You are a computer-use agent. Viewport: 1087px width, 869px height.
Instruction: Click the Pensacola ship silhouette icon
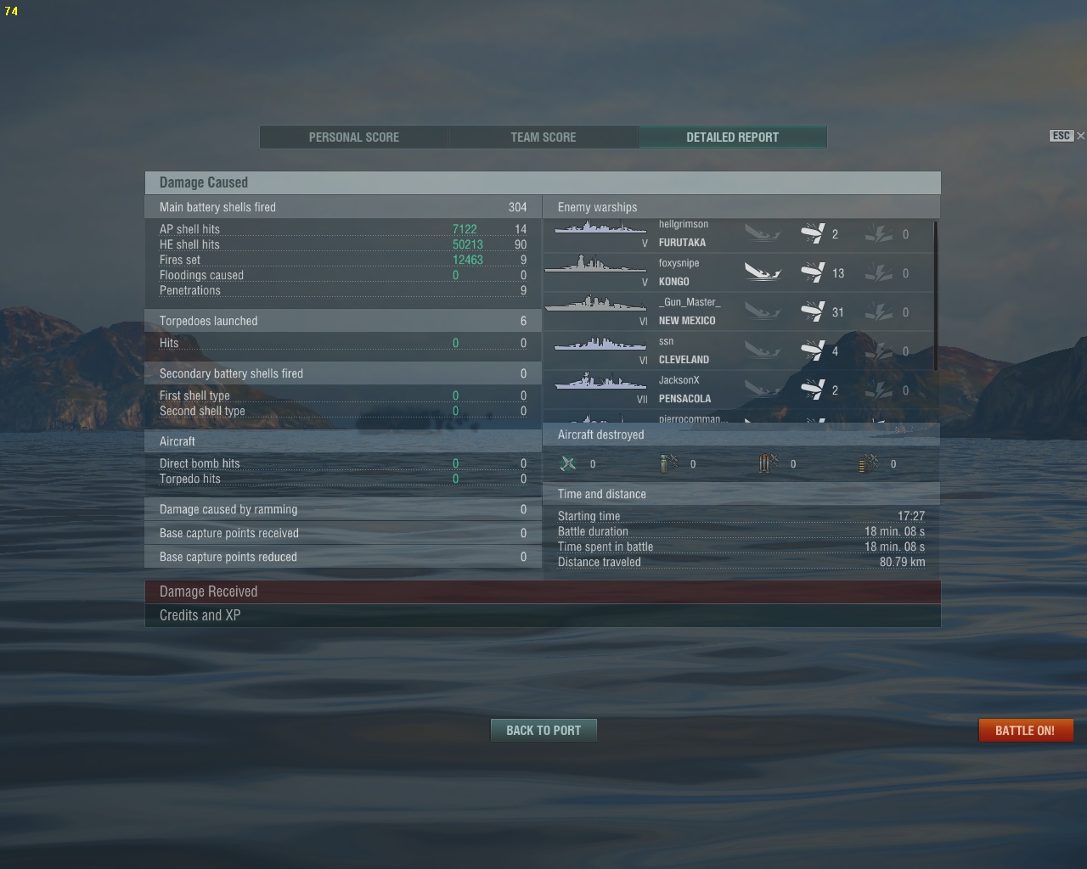(x=600, y=382)
